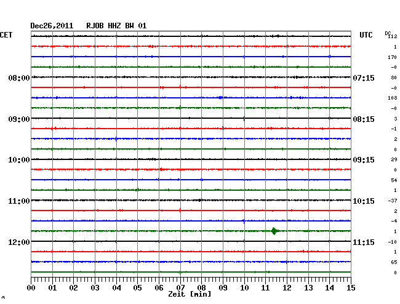Viewport: 400px width, 304px height.
Task: Click the seismic burst on the green trace
Action: coord(274,231)
